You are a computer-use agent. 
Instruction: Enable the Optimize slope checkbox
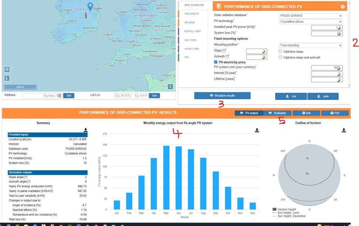point(280,51)
